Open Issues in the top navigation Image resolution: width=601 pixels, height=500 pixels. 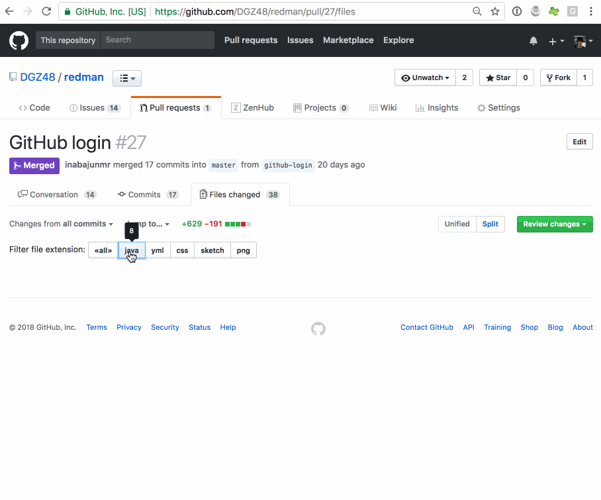pos(300,40)
